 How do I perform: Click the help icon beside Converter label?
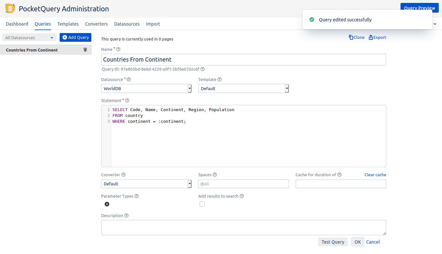[x=123, y=175]
